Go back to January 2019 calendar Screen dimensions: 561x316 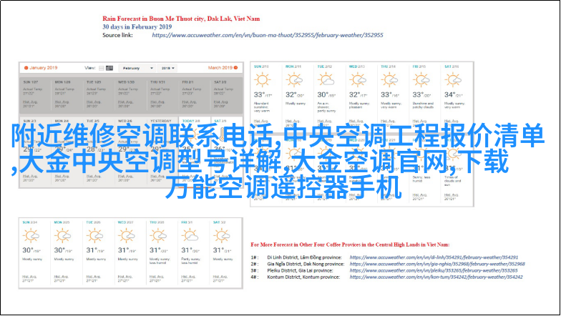(x=41, y=67)
